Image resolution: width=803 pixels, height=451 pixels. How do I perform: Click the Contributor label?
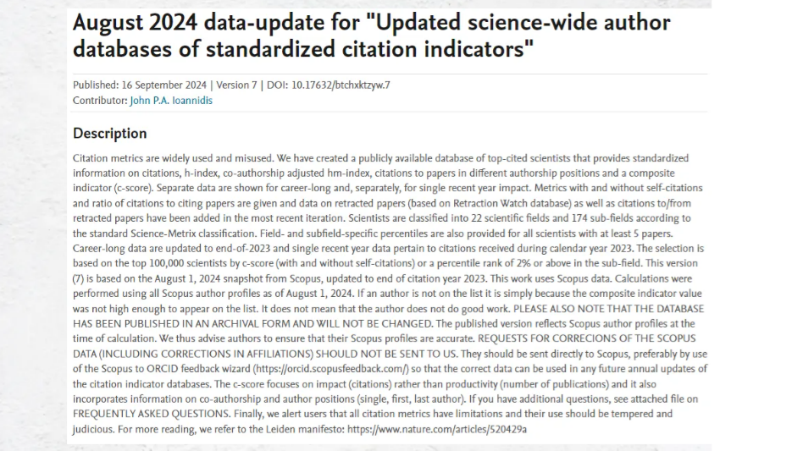(x=100, y=100)
